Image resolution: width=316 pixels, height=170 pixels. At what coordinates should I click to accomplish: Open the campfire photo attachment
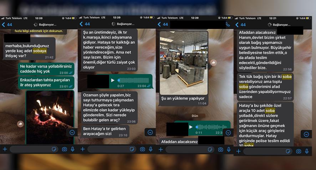(50, 117)
